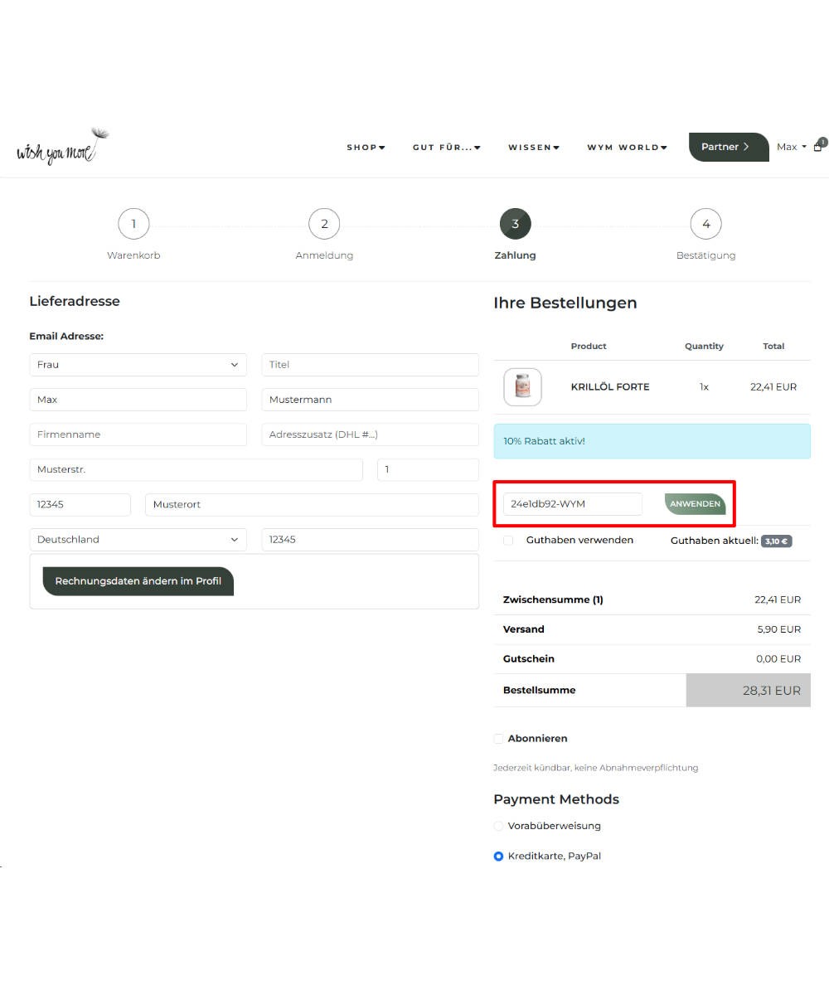
Task: Enable the Guthaben verwenden checkbox
Action: [508, 541]
